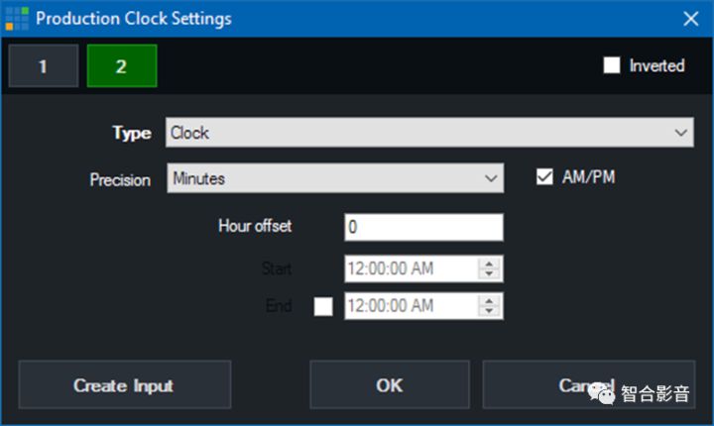This screenshot has width=714, height=426.
Task: Confirm settings with the OK button
Action: pos(389,384)
